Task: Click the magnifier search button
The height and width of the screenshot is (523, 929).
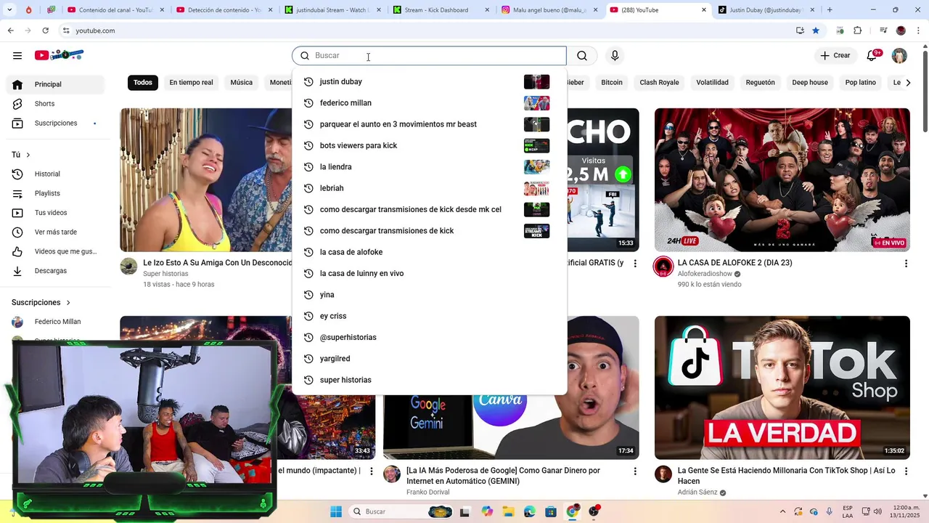Action: point(582,56)
